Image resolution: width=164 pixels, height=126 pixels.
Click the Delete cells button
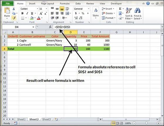[x=108, y=13]
